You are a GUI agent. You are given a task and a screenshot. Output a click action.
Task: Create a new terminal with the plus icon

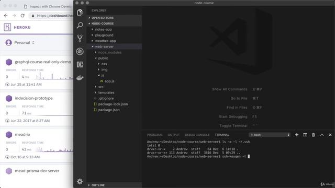tap(297, 135)
